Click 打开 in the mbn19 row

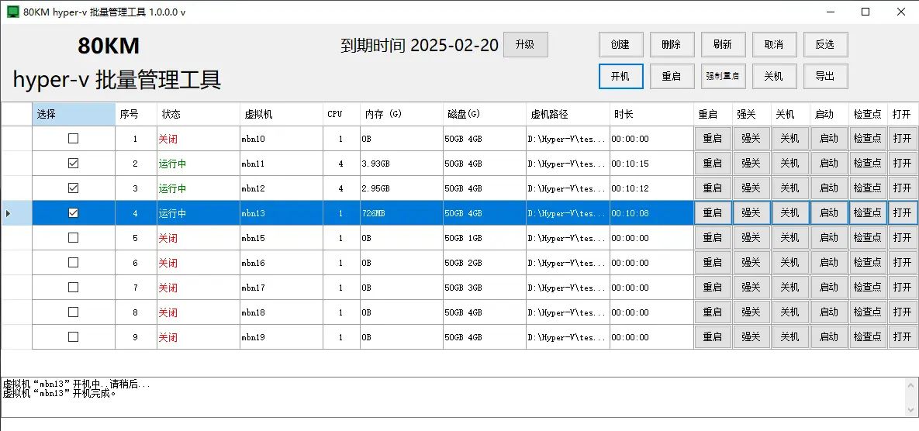(903, 336)
